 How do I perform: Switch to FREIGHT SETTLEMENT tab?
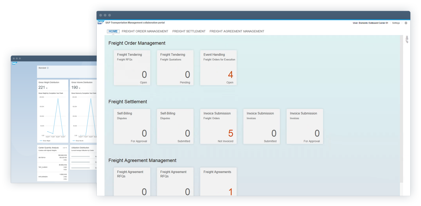click(189, 31)
